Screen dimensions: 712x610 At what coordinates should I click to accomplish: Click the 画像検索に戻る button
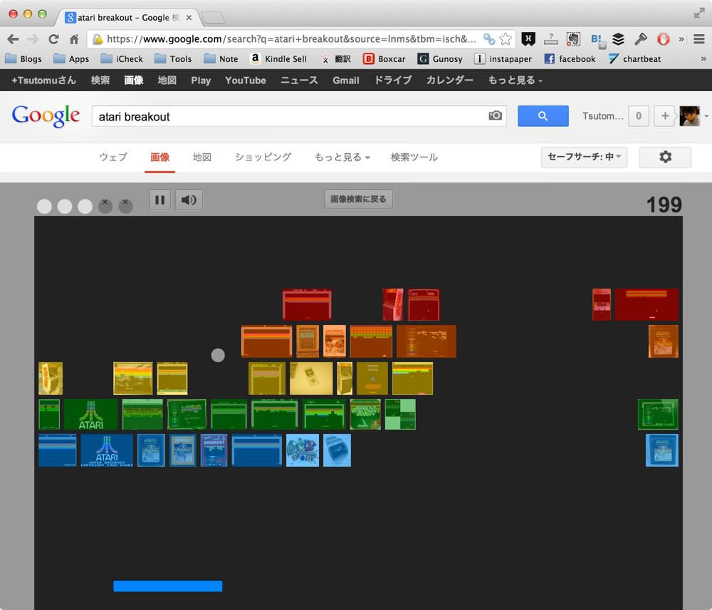pos(358,199)
